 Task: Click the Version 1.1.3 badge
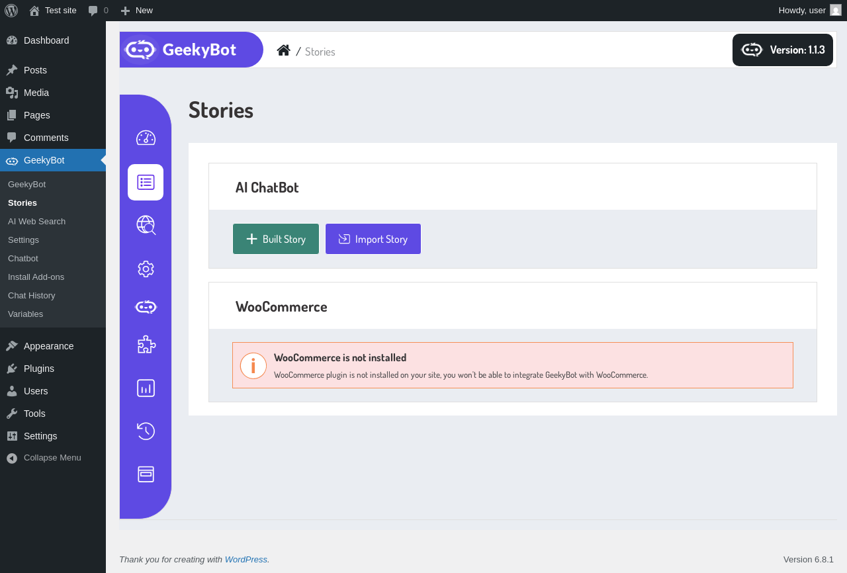(x=783, y=50)
